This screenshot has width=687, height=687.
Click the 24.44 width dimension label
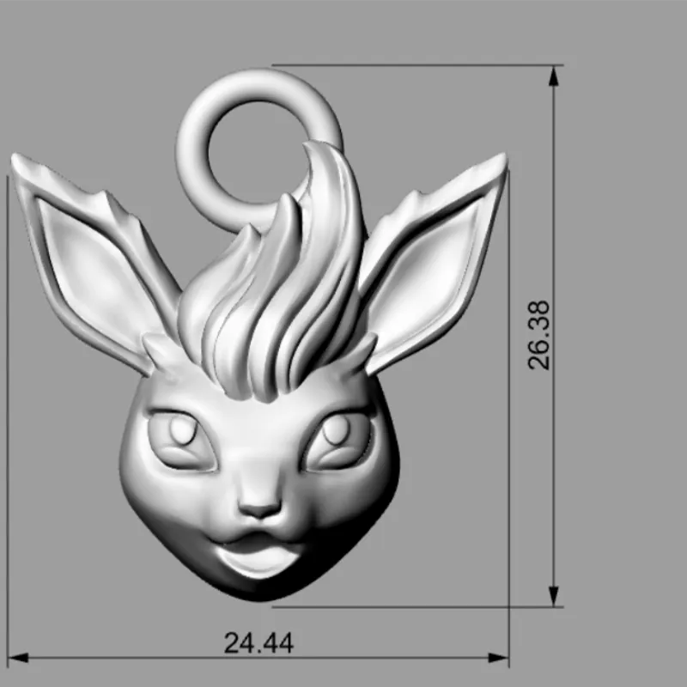click(x=256, y=642)
